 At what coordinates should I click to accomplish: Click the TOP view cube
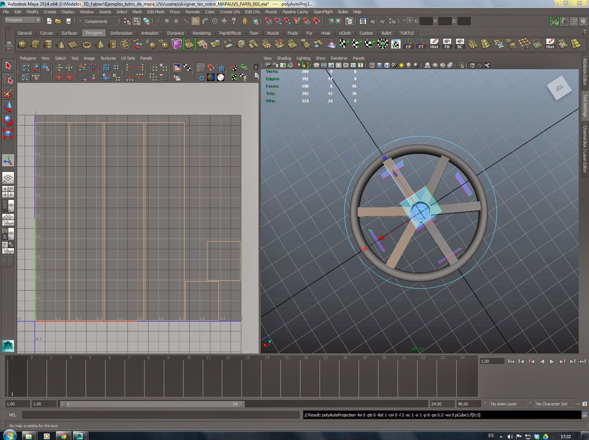pos(559,88)
